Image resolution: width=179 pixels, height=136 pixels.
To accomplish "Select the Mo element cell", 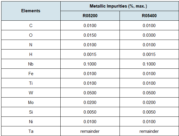I will point(31,103).
